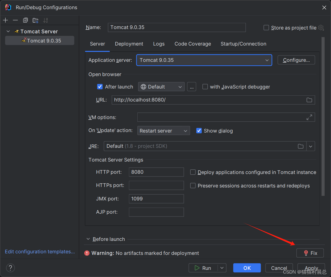
Task: Click the IntelliJ IDEA logo icon
Action: pyautogui.click(x=8, y=7)
